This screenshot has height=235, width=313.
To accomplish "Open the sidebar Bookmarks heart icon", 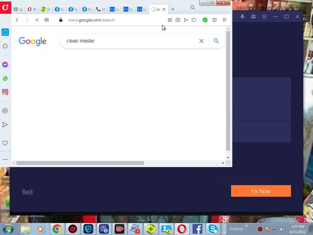I will [5, 143].
